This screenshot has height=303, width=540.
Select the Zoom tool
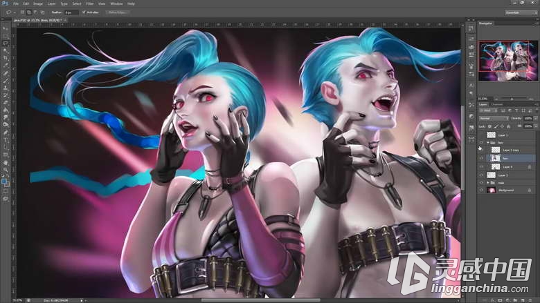[x=6, y=170]
